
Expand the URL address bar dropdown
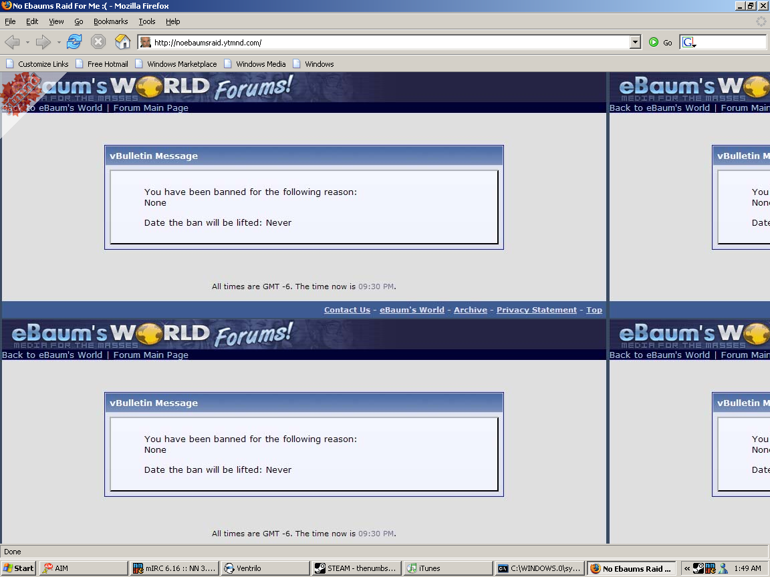pyautogui.click(x=635, y=43)
